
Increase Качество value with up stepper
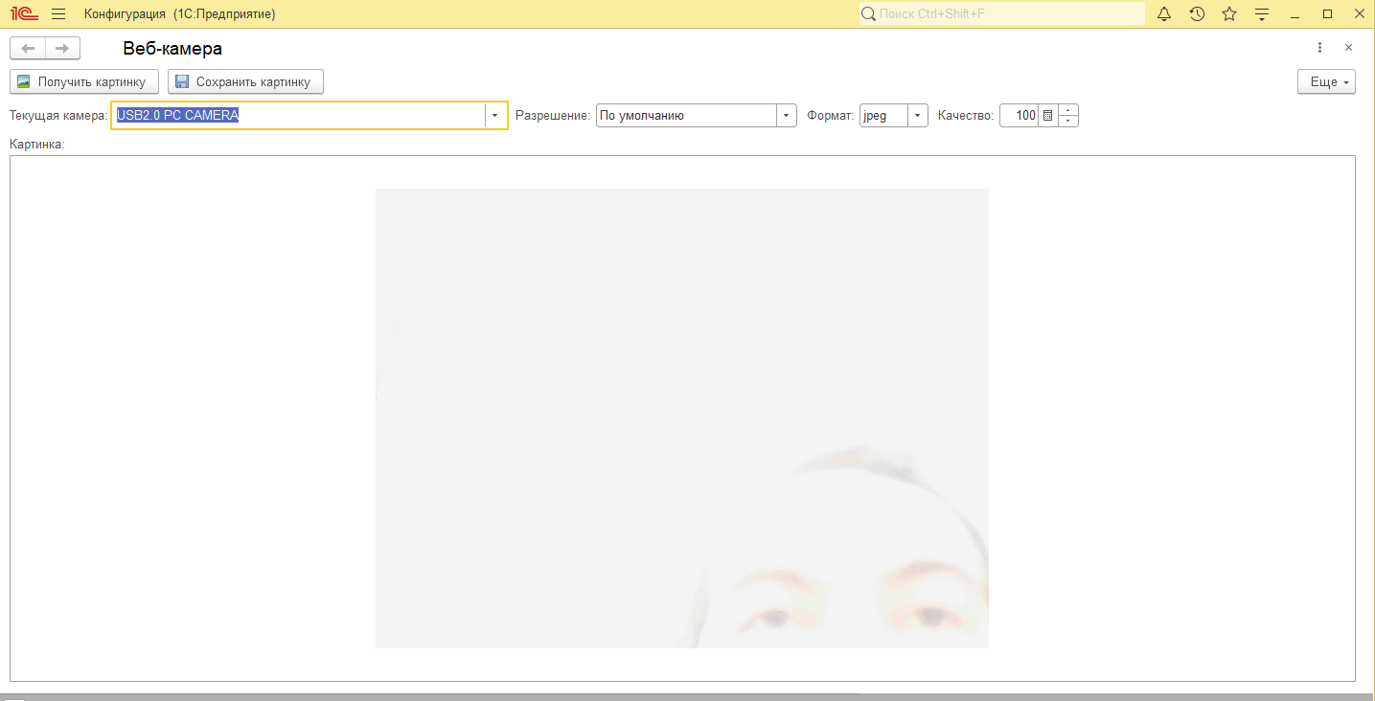[1068, 109]
